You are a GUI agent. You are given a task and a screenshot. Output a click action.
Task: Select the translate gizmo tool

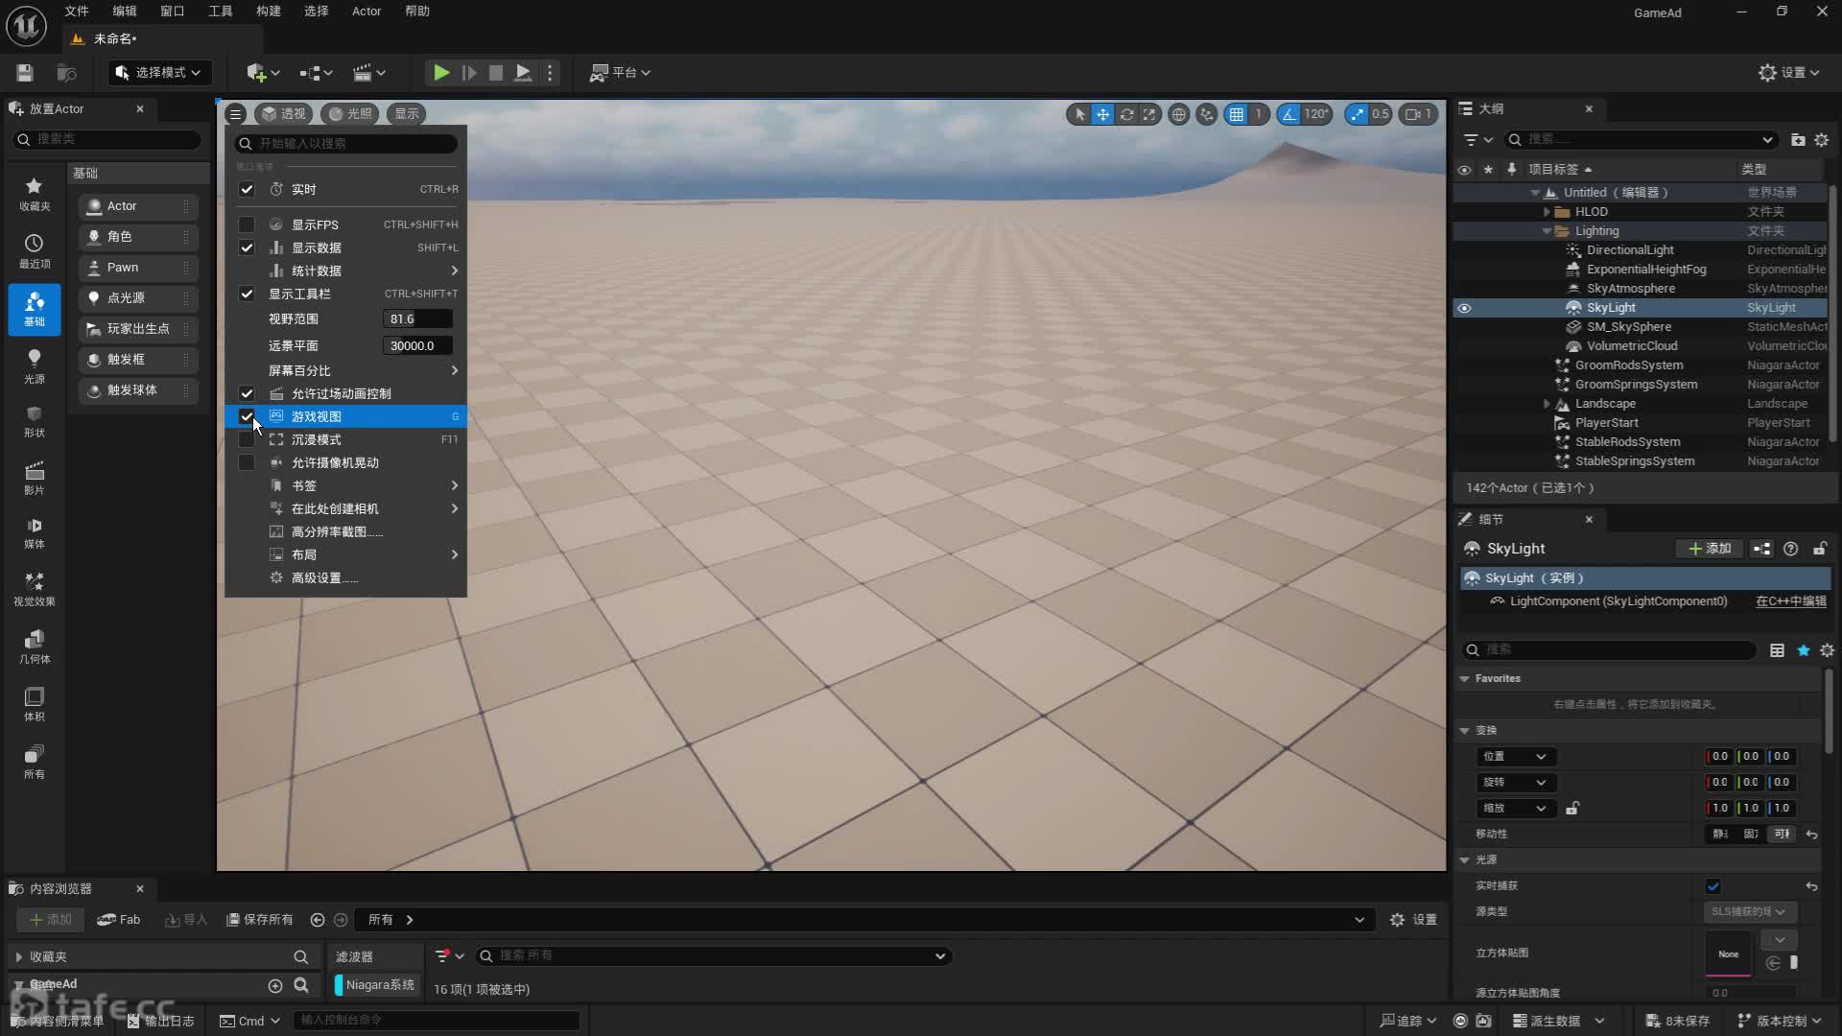[1103, 114]
